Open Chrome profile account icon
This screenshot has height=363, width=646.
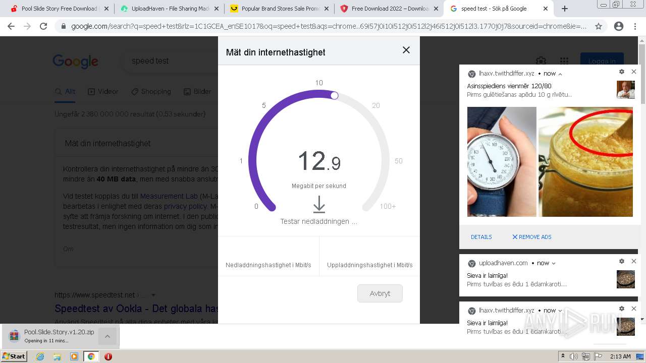coord(618,26)
